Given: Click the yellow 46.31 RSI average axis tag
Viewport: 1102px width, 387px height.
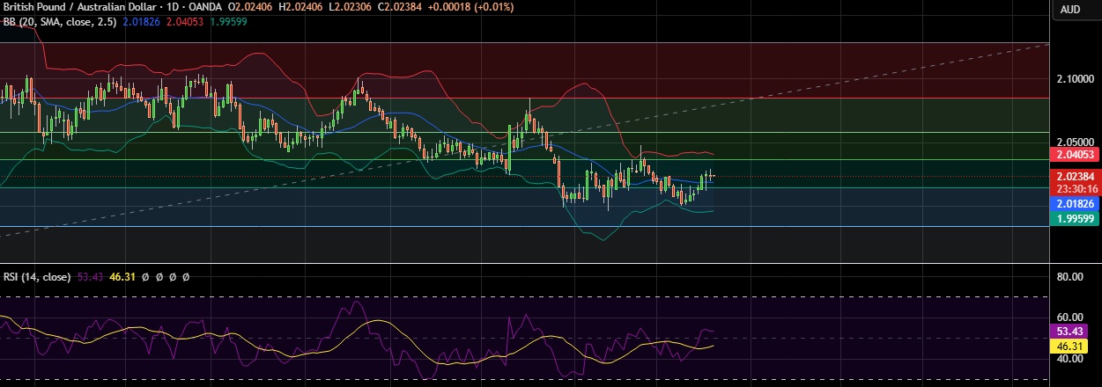Looking at the screenshot, I should coord(1075,347).
